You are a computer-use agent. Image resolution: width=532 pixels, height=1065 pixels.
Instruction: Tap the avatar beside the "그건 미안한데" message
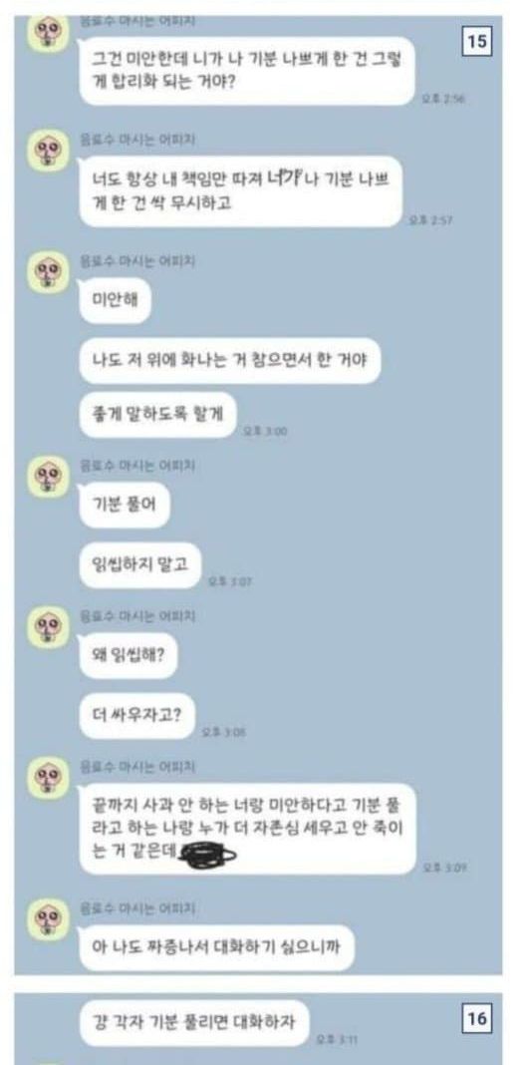pyautogui.click(x=46, y=36)
